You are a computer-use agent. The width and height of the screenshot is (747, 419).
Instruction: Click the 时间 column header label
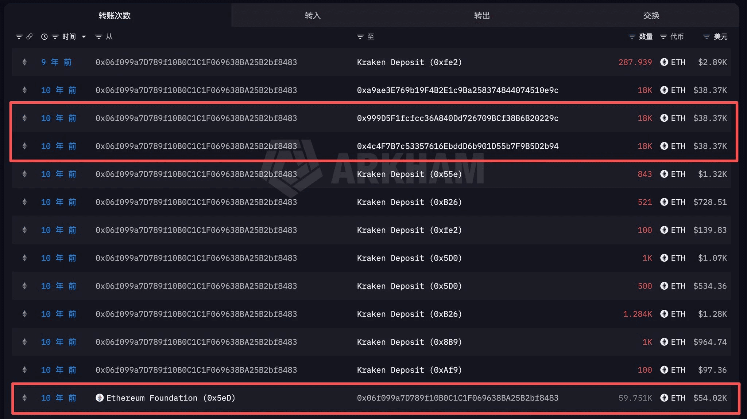pos(69,37)
